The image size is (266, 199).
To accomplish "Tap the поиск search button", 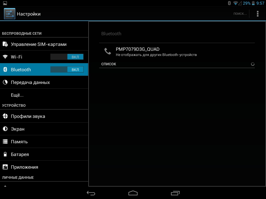I will coord(240,14).
